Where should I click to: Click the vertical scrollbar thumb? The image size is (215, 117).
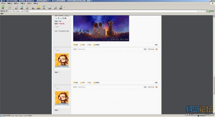(x=214, y=85)
